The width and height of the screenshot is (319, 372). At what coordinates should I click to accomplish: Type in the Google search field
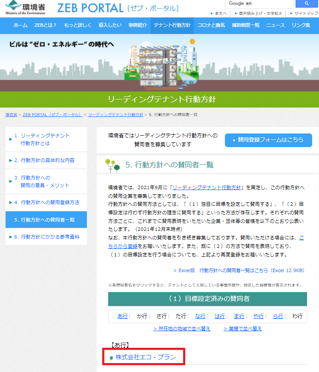(x=260, y=4)
